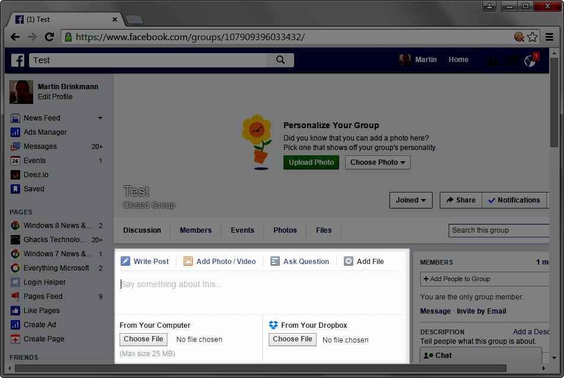Image resolution: width=564 pixels, height=378 pixels.
Task: Switch to the Discussion tab
Action: point(142,230)
